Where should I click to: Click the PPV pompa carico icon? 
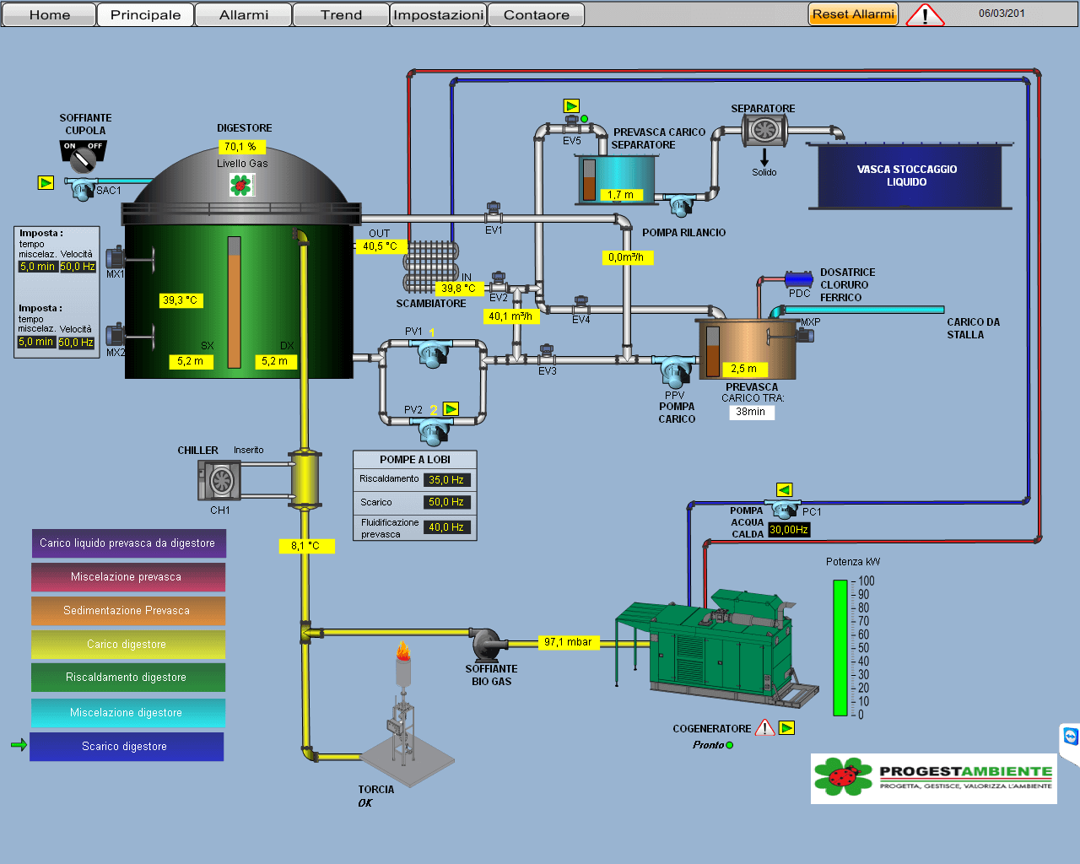pos(675,371)
